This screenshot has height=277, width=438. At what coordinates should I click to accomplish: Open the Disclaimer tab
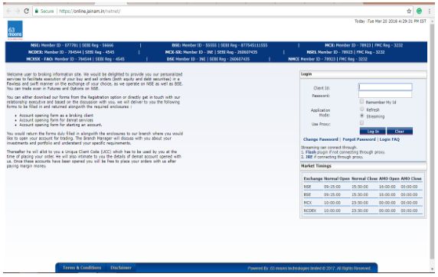tap(121, 268)
